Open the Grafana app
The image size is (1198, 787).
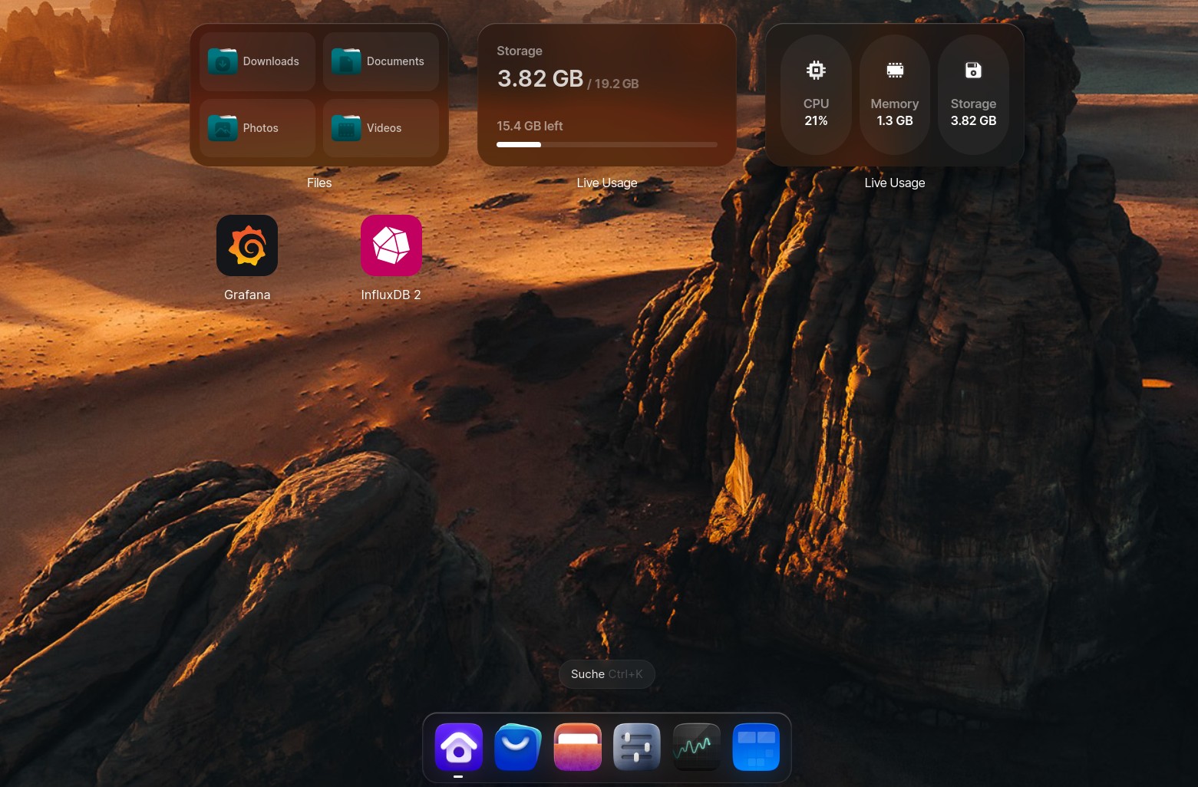click(x=247, y=245)
